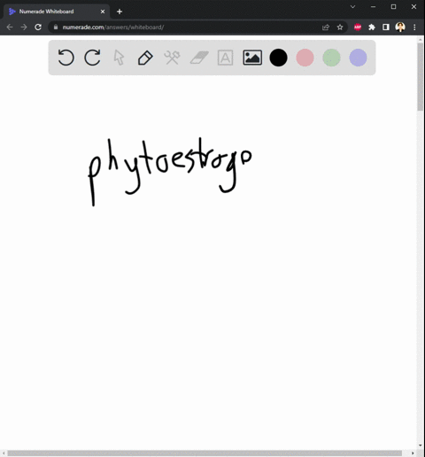Insert an image onto the whiteboard
The width and height of the screenshot is (425, 457).
(x=252, y=58)
